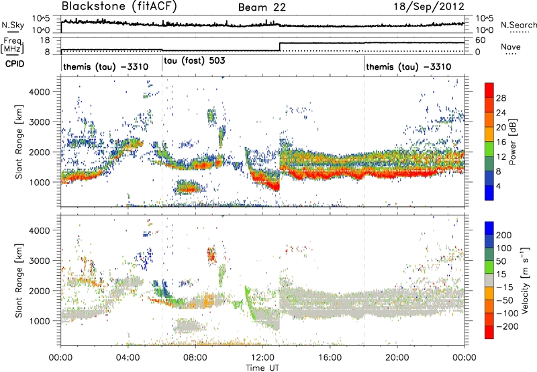Click the 12:00 time tick label
Viewport: 537px width, 372px height.
(262, 358)
